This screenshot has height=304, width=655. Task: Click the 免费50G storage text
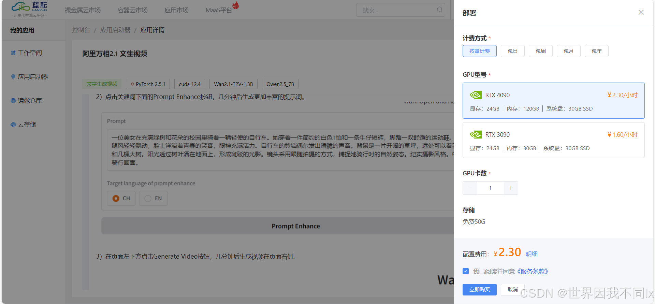click(474, 222)
